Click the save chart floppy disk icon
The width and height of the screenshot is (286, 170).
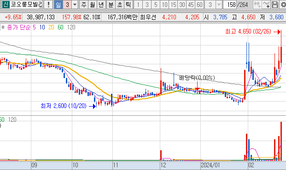[274, 5]
